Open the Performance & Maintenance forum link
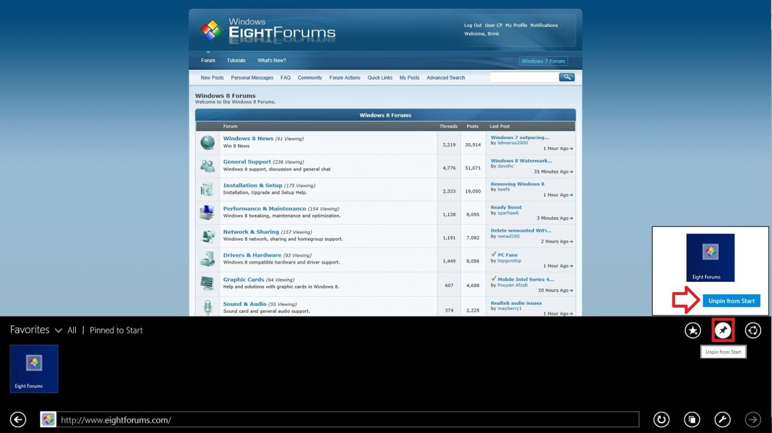772x433 pixels. (x=265, y=209)
